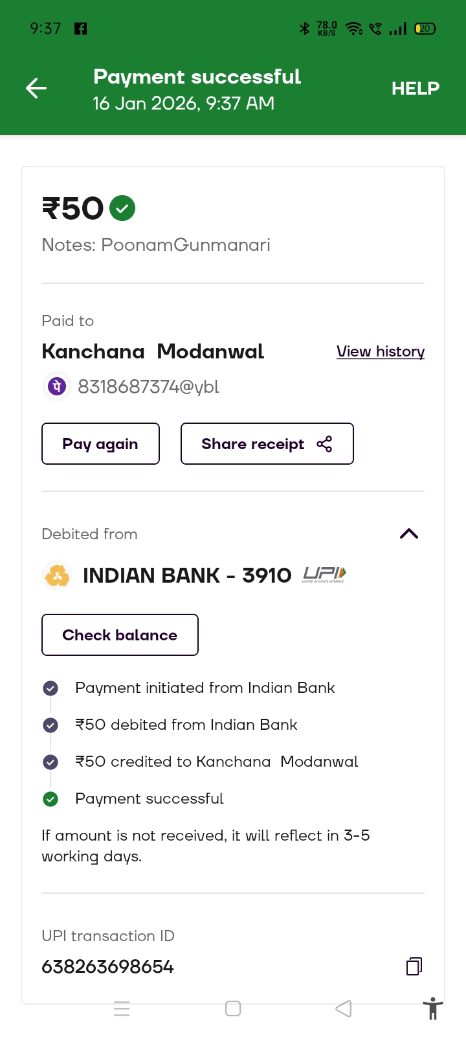Tap the Payment successful header title
This screenshot has width=466, height=1037.
coord(197,76)
